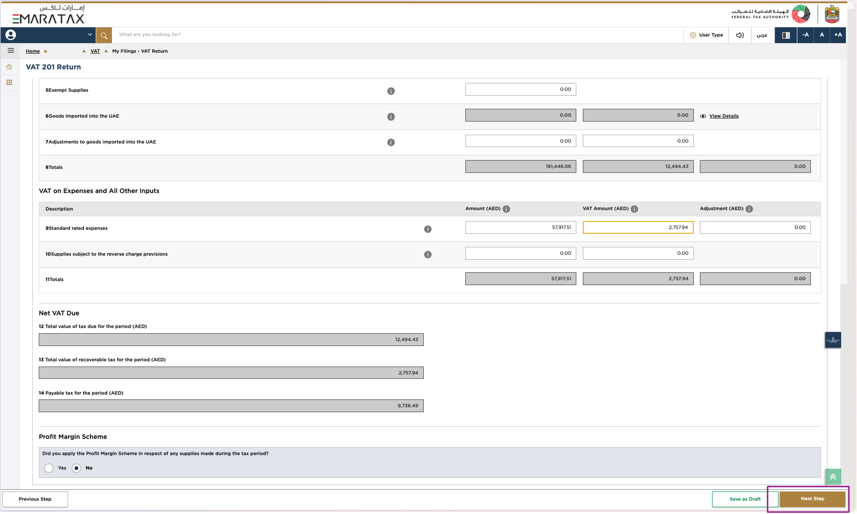Increase font size with +A
The width and height of the screenshot is (857, 514).
(838, 35)
